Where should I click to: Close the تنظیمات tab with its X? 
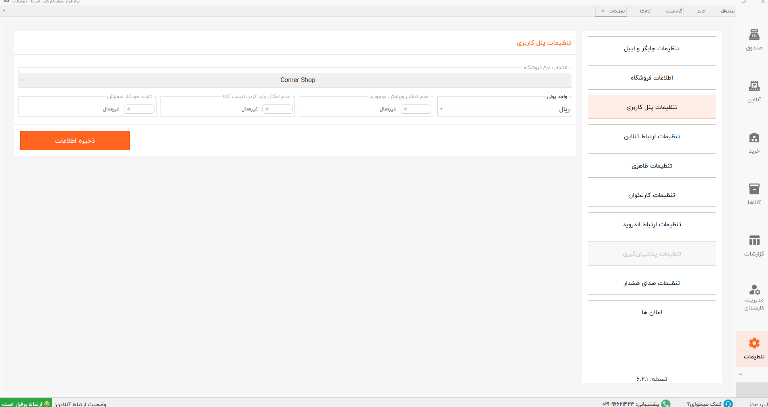tap(602, 11)
